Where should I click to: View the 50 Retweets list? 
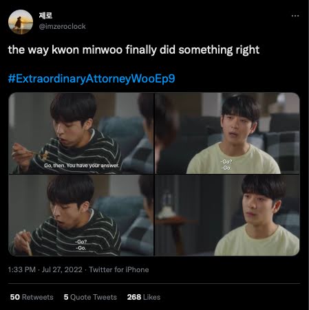(32, 297)
